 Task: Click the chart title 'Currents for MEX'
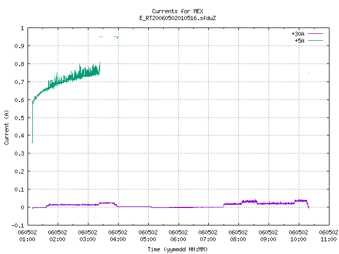coord(177,11)
